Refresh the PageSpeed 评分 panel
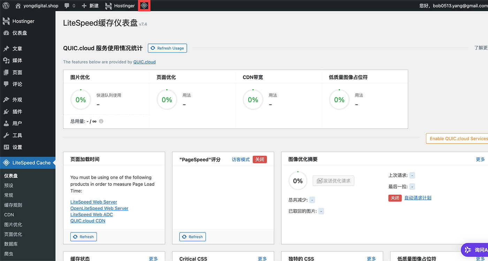This screenshot has width=488, height=261. 193,237
